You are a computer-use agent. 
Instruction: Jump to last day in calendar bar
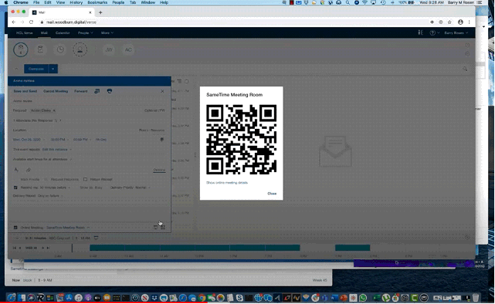pos(48,248)
